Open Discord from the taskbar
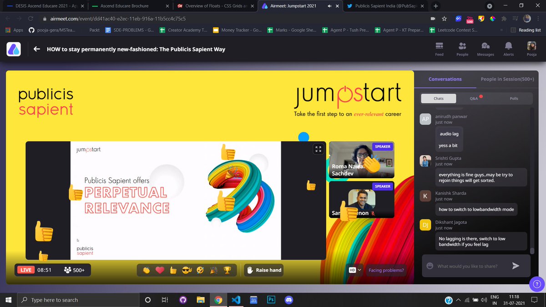 (x=288, y=300)
